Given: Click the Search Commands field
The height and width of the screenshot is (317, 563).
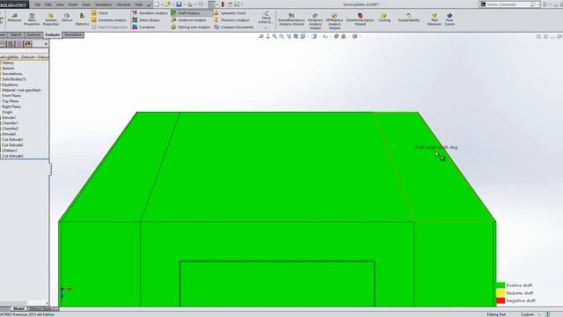Looking at the screenshot, I should (x=508, y=4).
